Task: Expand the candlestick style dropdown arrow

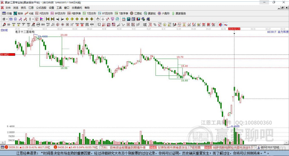Action: (x=33, y=19)
